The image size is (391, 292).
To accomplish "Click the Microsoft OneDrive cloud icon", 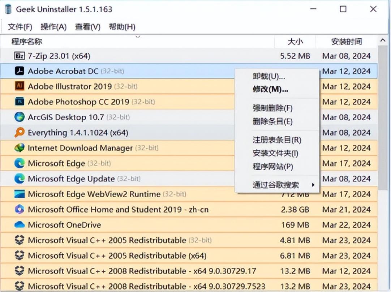I will pyautogui.click(x=20, y=225).
